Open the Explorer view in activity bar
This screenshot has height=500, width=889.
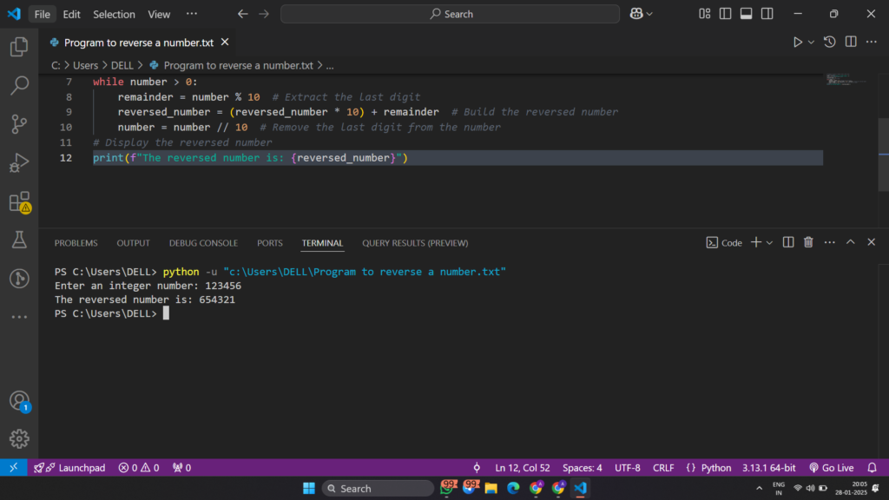pos(19,47)
